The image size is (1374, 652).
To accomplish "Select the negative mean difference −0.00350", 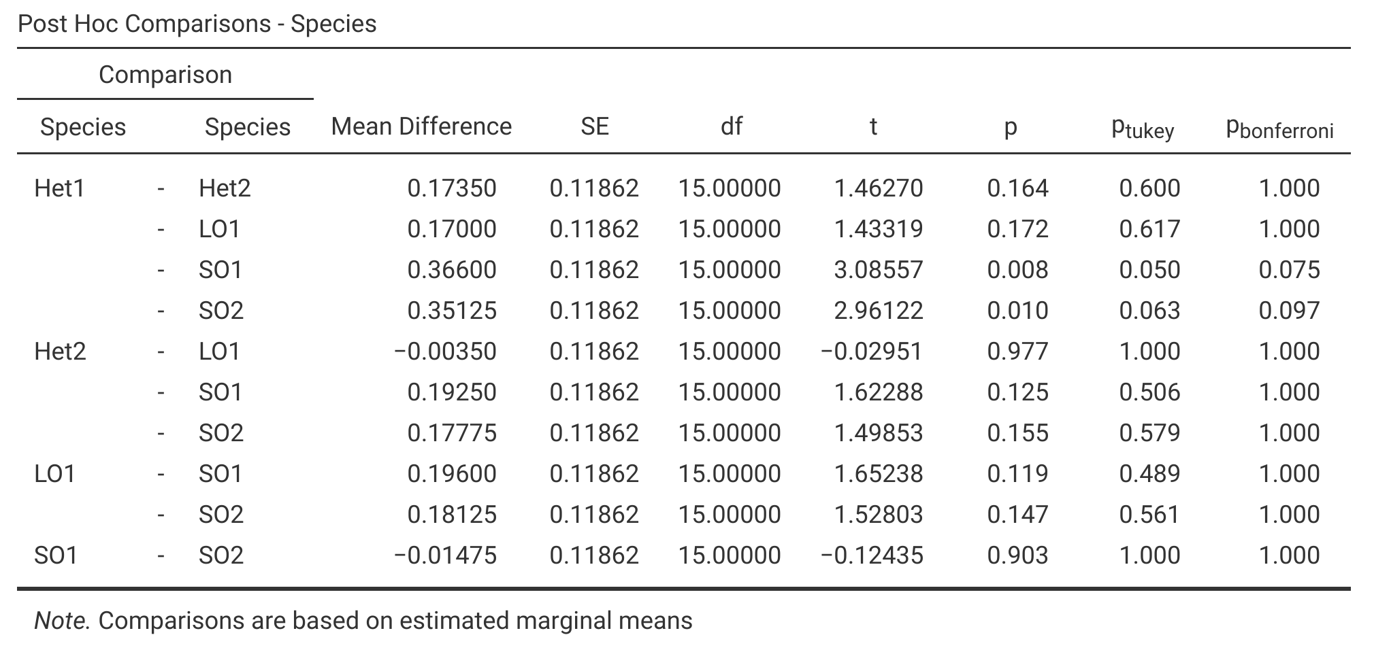I will (x=445, y=351).
